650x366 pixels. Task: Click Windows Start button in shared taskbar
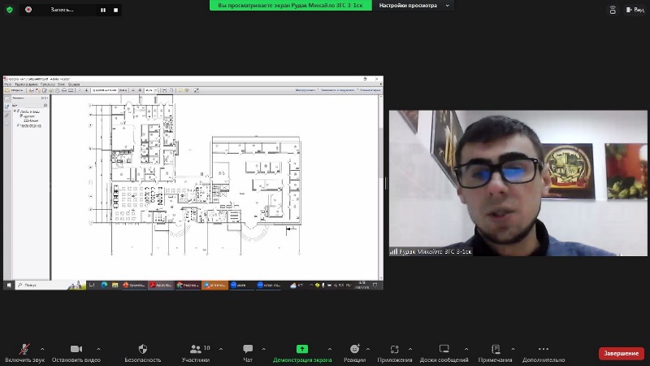(x=9, y=285)
